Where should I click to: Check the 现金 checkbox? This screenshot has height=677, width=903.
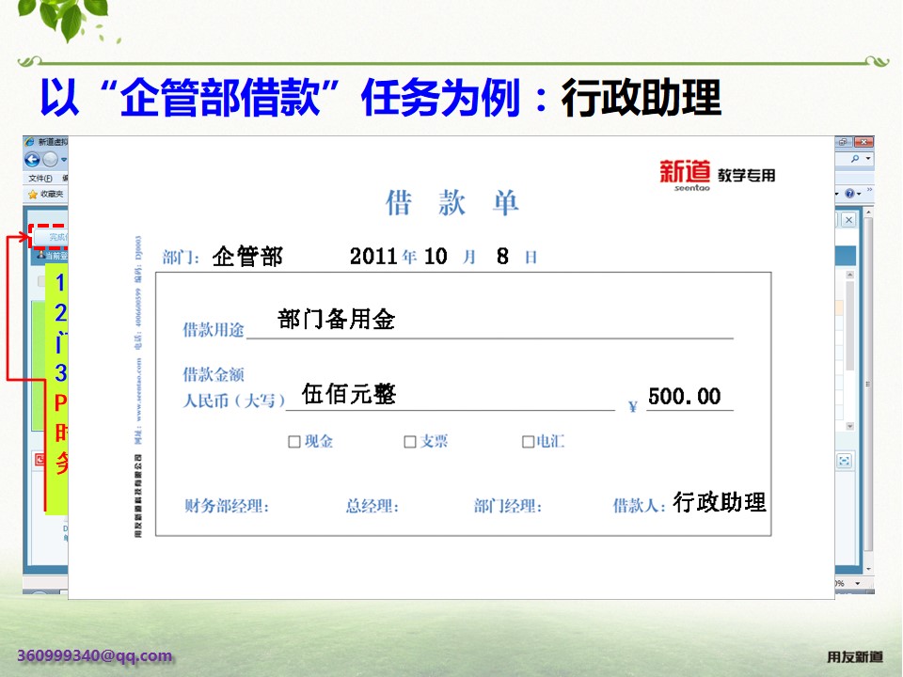pyautogui.click(x=294, y=442)
